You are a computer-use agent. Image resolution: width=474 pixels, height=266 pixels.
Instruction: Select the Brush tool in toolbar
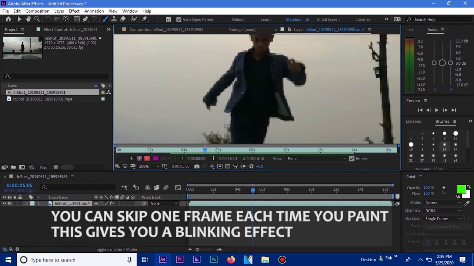[x=105, y=19]
